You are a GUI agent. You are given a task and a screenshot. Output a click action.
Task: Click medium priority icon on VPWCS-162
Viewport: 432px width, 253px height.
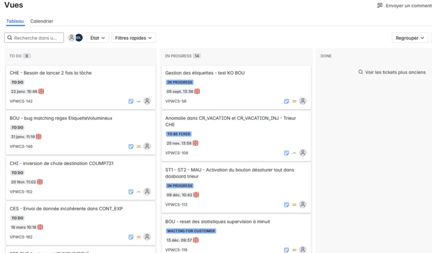point(138,237)
